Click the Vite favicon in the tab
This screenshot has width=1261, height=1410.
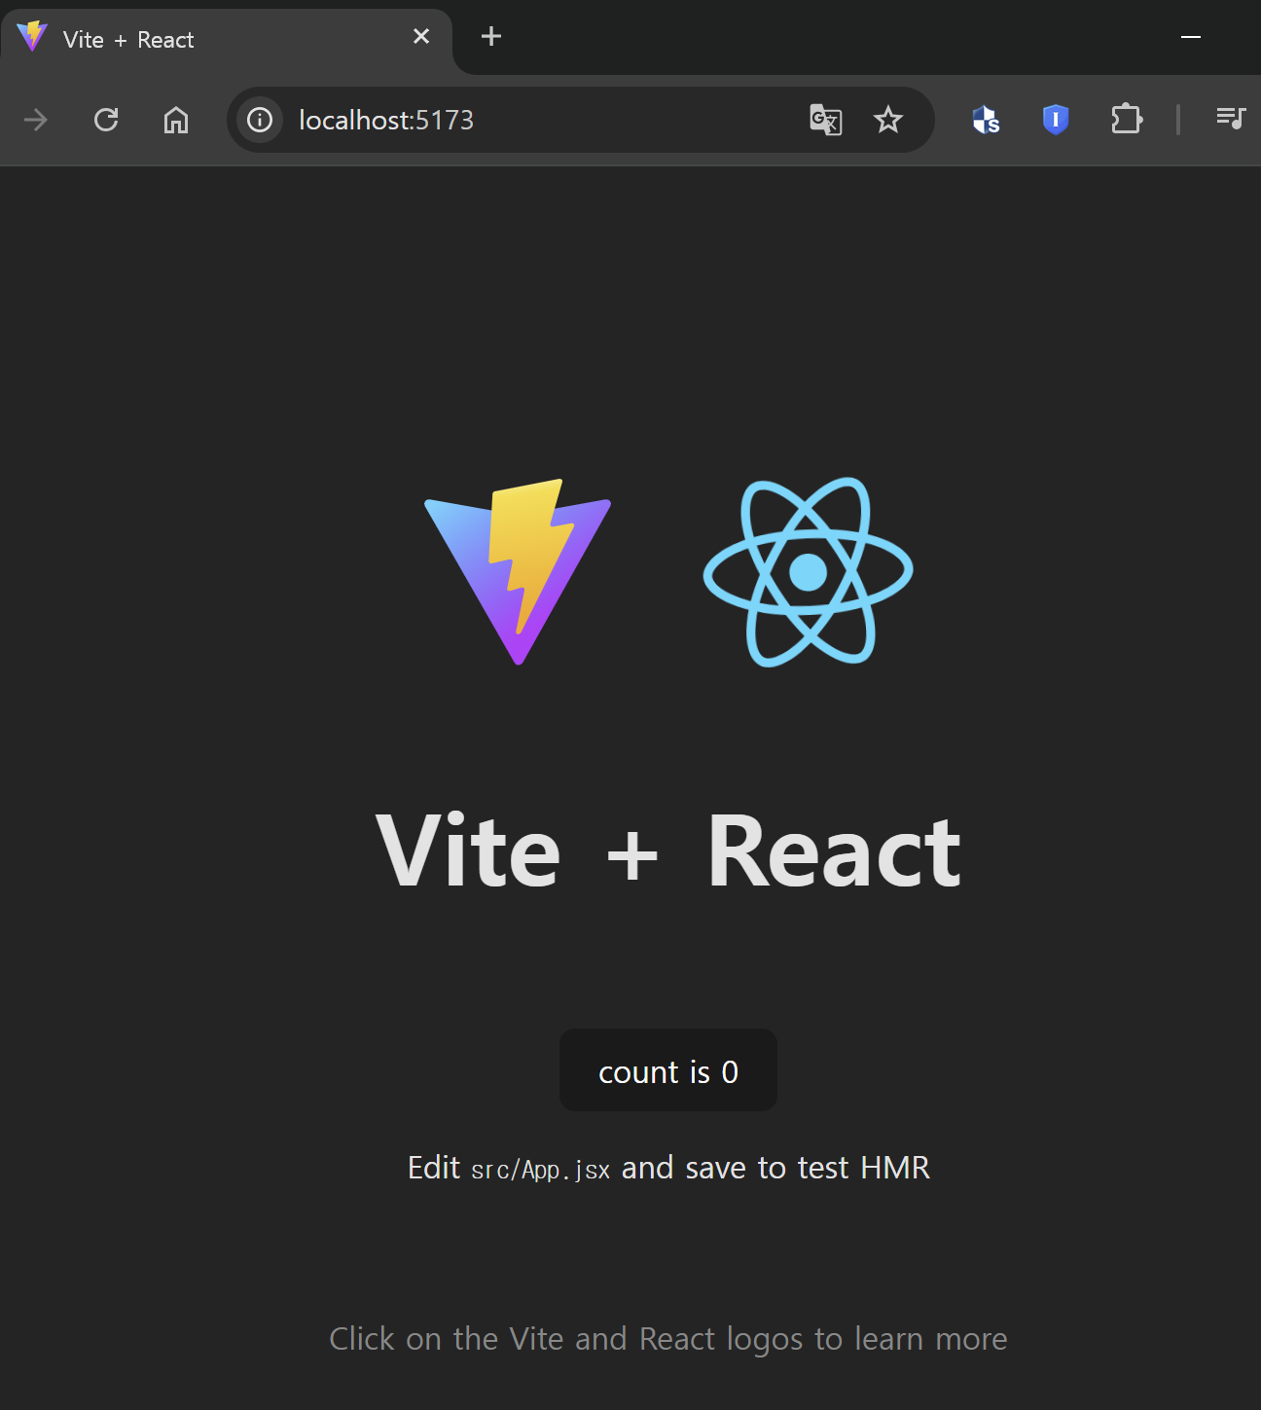coord(32,37)
